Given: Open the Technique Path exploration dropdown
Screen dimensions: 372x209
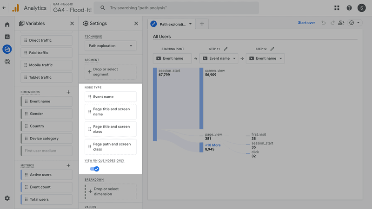Looking at the screenshot, I should (110, 46).
